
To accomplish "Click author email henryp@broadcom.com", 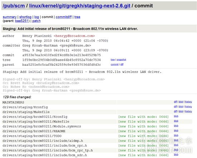I will click(x=74, y=36).
